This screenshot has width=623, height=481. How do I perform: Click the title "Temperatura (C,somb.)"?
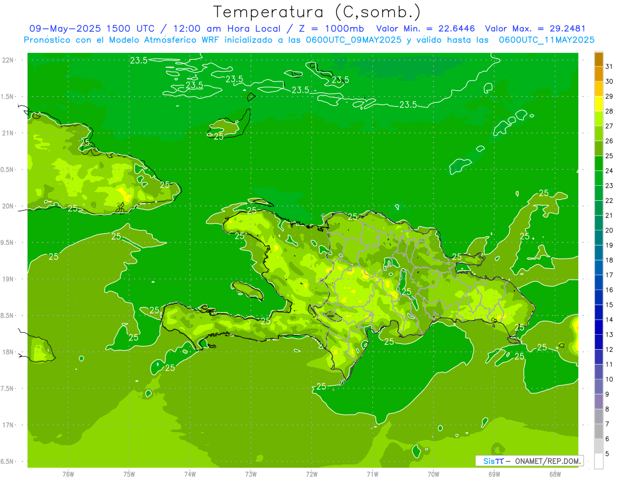tap(317, 12)
